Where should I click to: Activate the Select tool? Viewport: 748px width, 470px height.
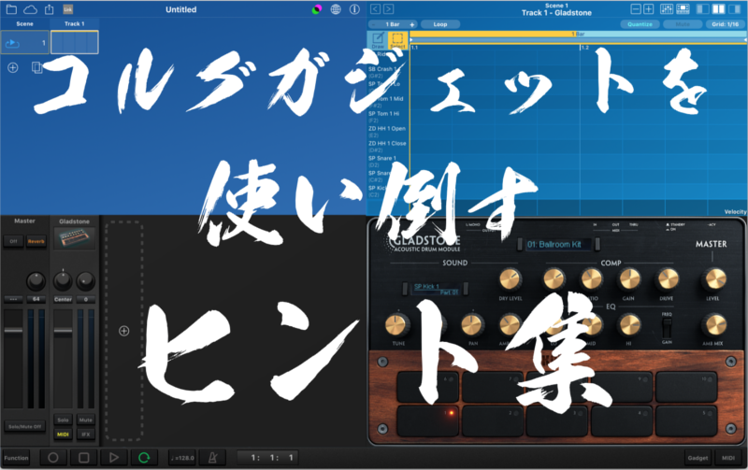click(397, 40)
